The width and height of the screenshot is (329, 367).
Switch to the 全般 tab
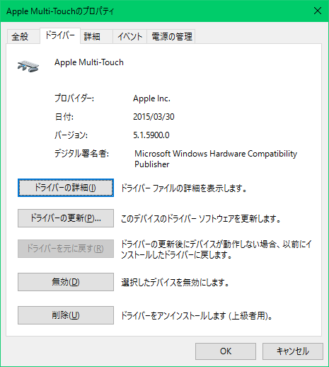pos(23,36)
